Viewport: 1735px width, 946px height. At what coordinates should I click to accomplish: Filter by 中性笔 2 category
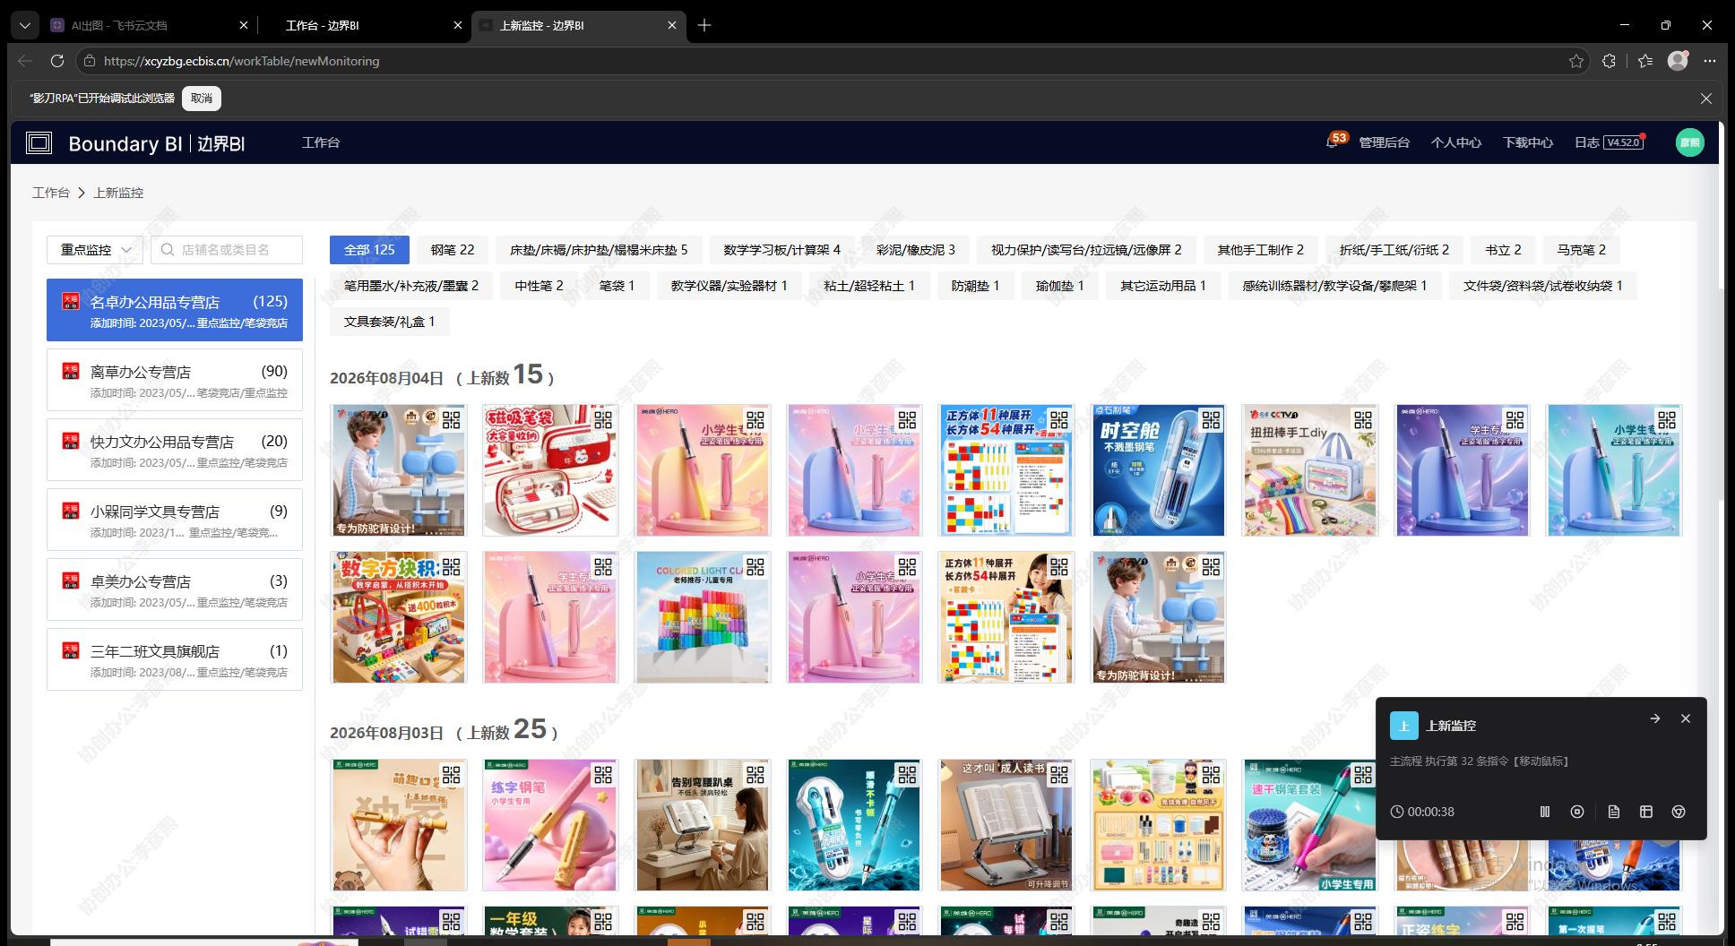[539, 286]
